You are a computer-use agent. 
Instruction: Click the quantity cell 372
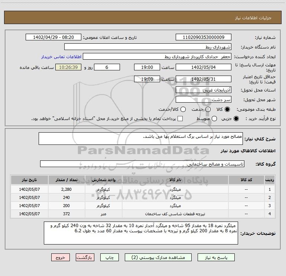(66, 214)
